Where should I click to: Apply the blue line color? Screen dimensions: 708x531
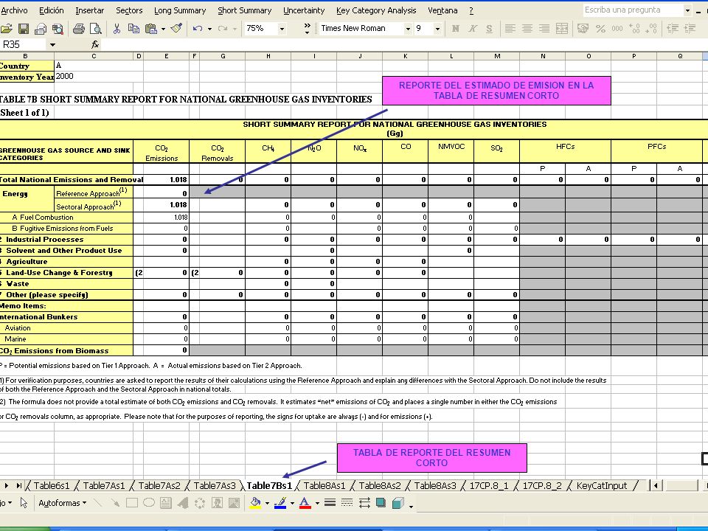click(x=280, y=502)
